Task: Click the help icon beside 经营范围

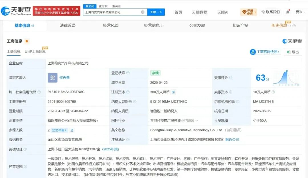Action: point(25,167)
